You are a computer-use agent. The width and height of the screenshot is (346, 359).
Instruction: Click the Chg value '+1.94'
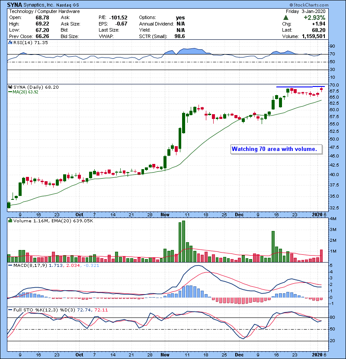(319, 24)
